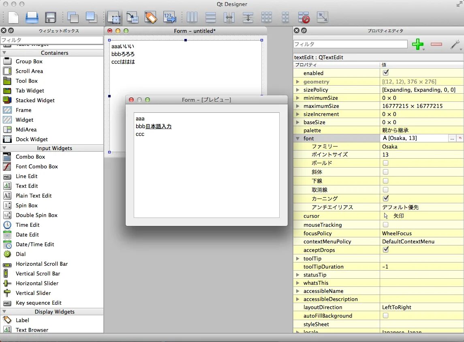Click the Bring to Front toolbar icon
The height and width of the screenshot is (342, 464).
pos(91,17)
